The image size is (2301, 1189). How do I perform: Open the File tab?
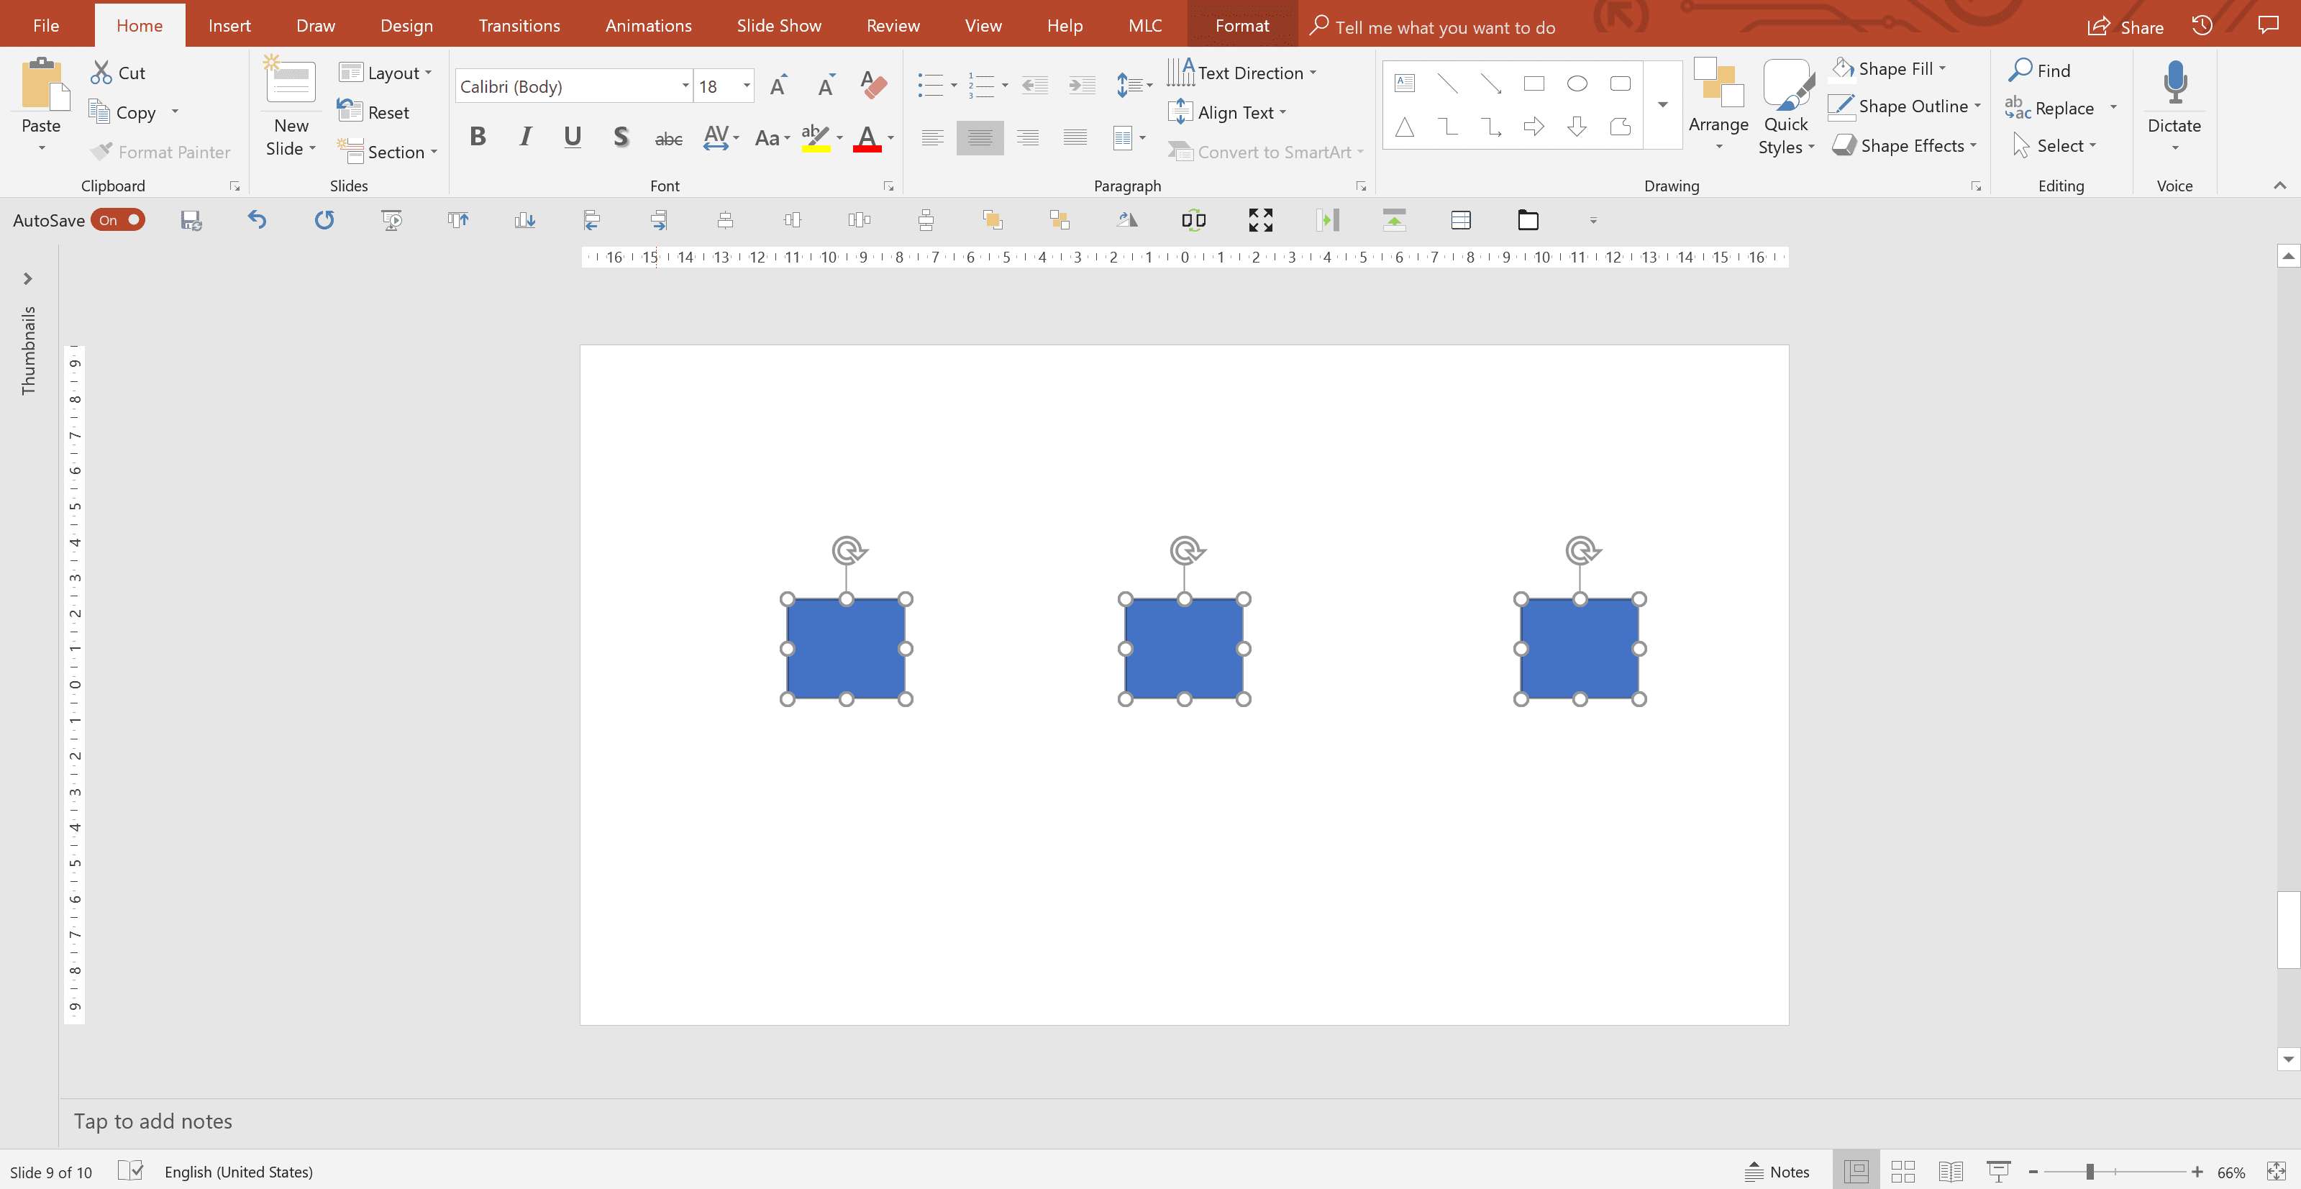tap(45, 25)
